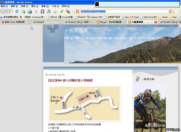This screenshot has width=181, height=132.
Task: Open the 說明 (H) menu
Action: tap(66, 6)
